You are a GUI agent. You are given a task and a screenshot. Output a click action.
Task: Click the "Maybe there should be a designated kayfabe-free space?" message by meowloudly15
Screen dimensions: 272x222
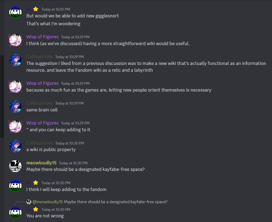85,169
